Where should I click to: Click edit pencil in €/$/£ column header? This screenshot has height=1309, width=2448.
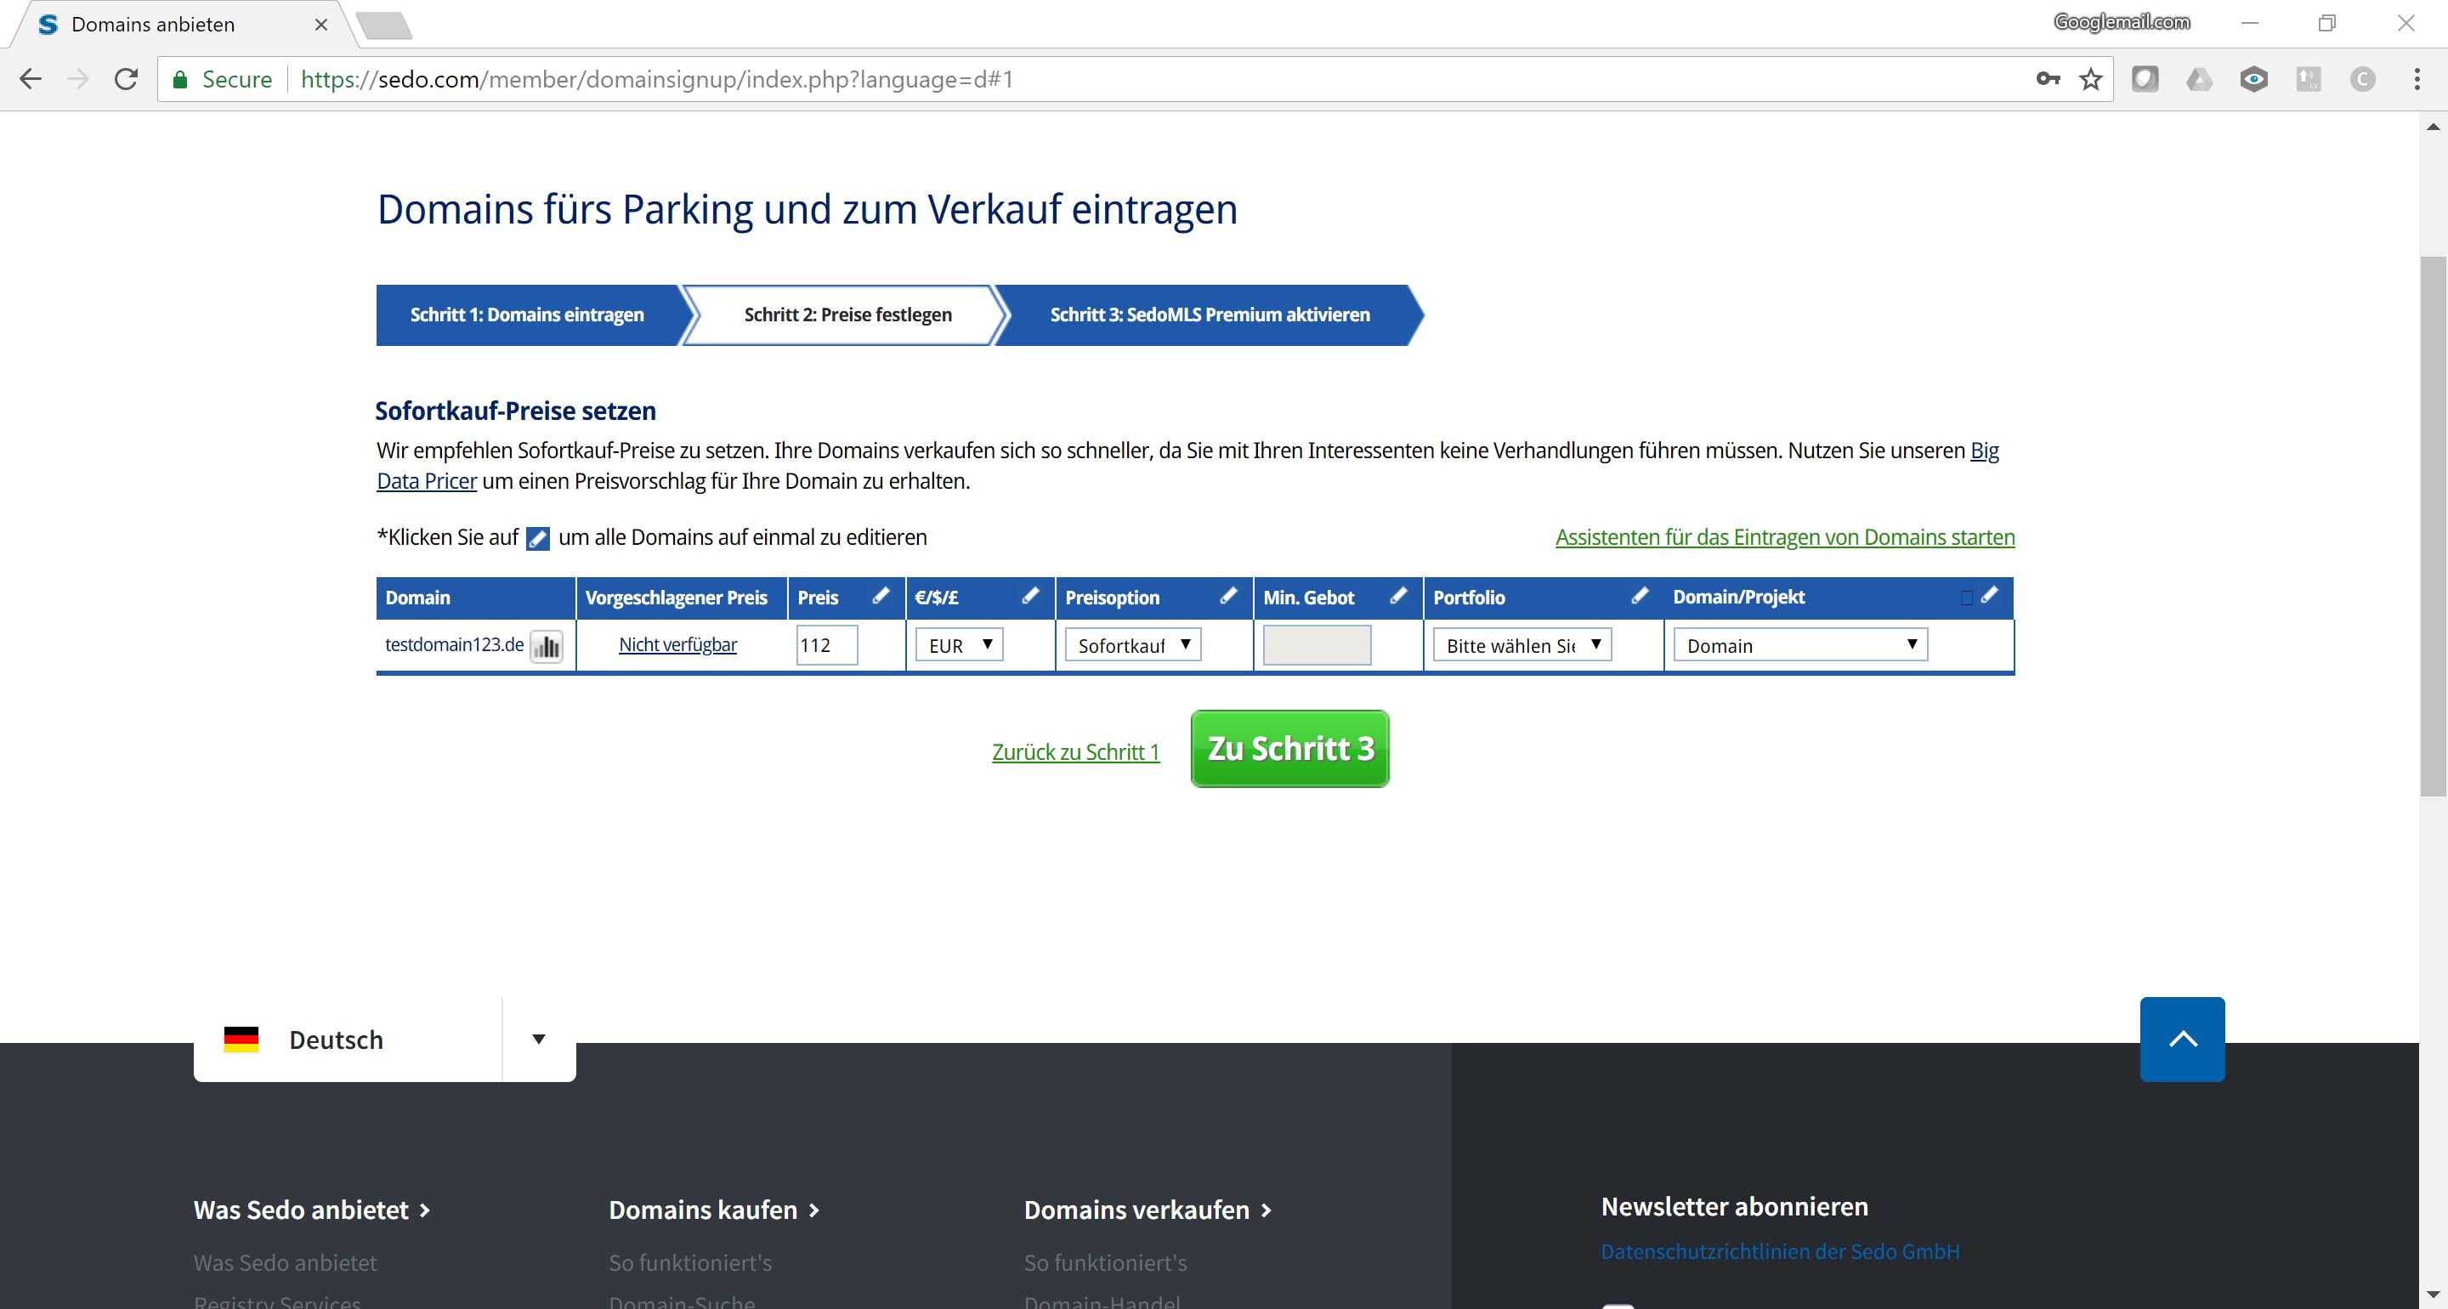tap(1030, 596)
